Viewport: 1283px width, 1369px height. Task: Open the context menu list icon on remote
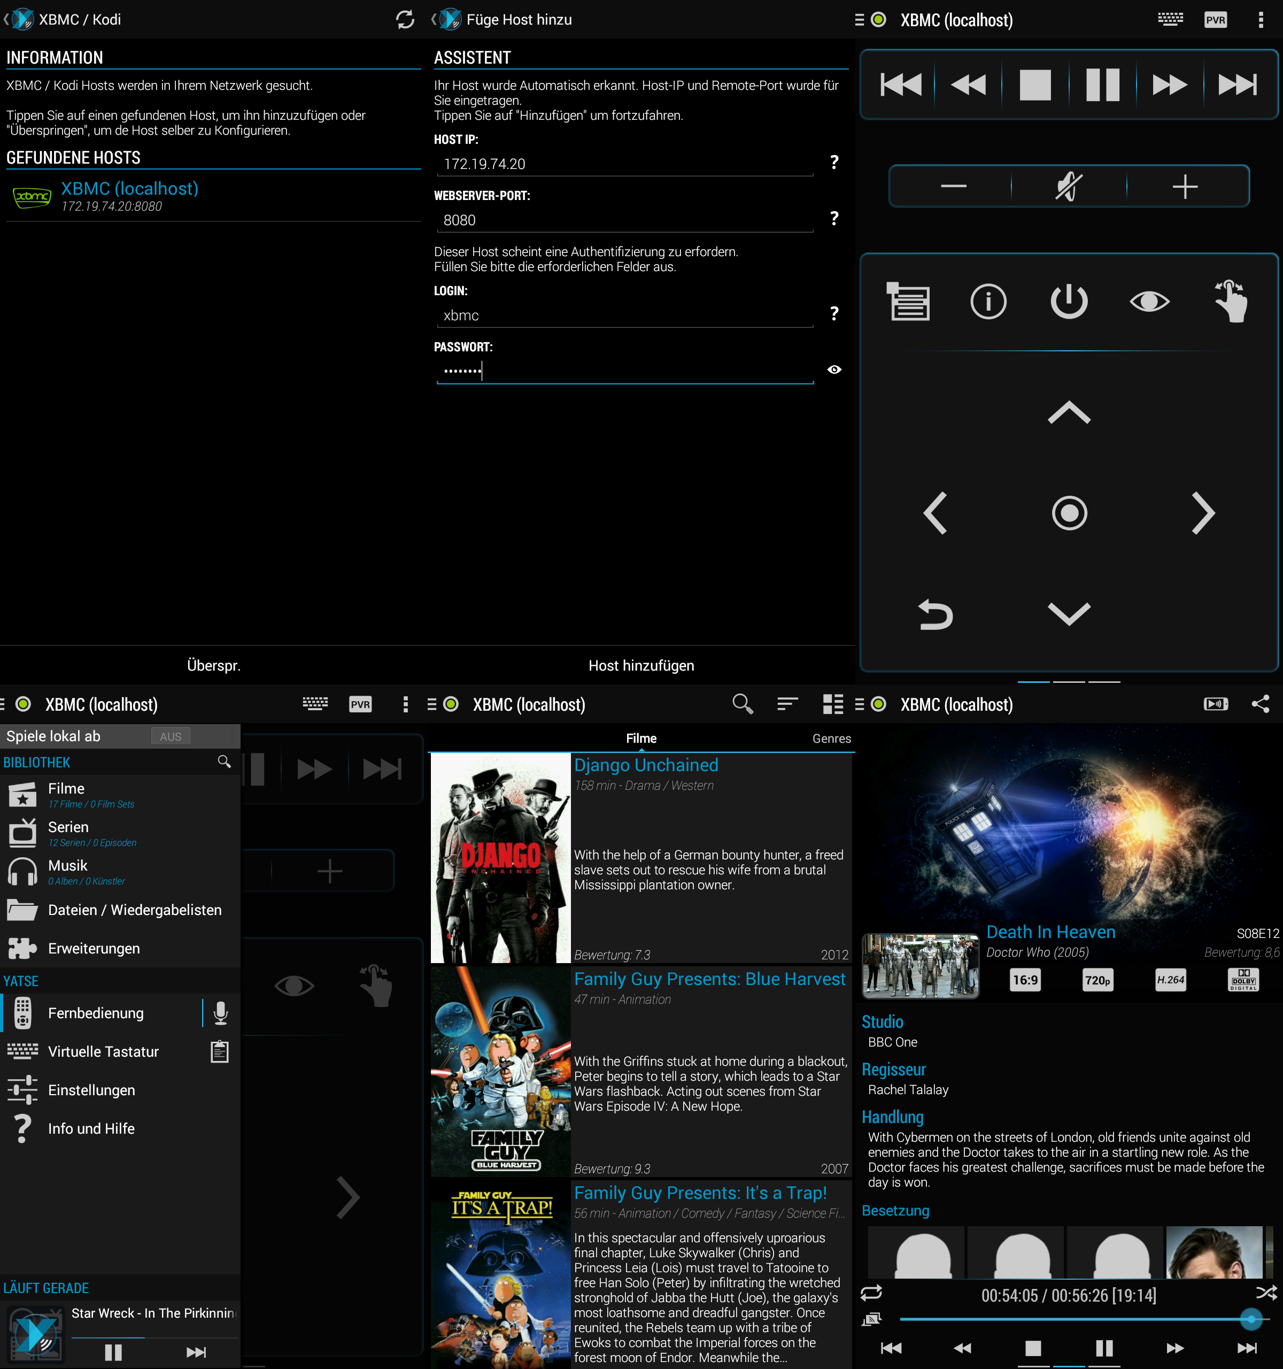coord(908,301)
